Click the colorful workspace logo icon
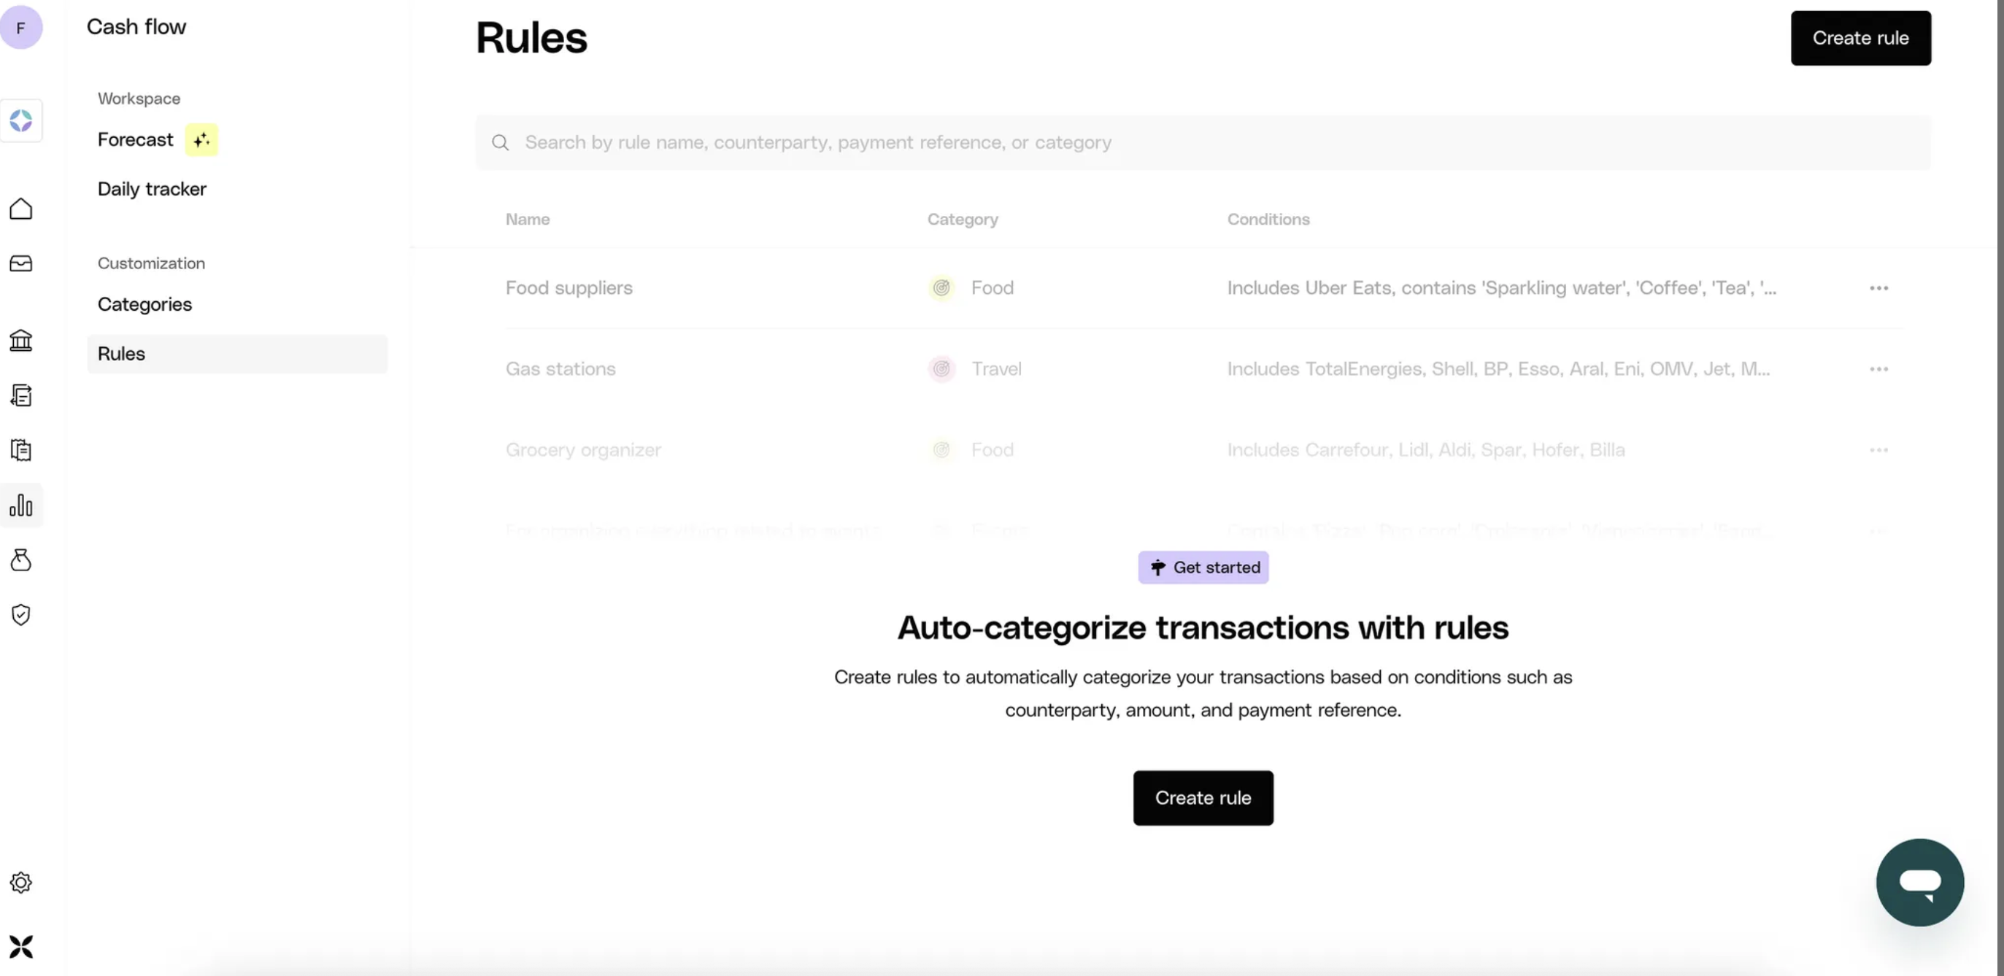 pos(21,120)
